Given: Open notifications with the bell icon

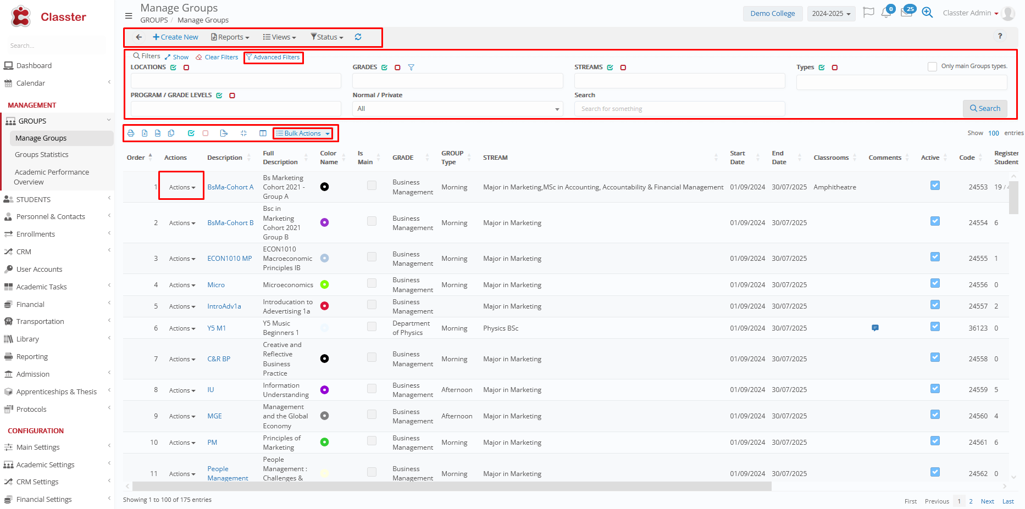Looking at the screenshot, I should (x=886, y=13).
